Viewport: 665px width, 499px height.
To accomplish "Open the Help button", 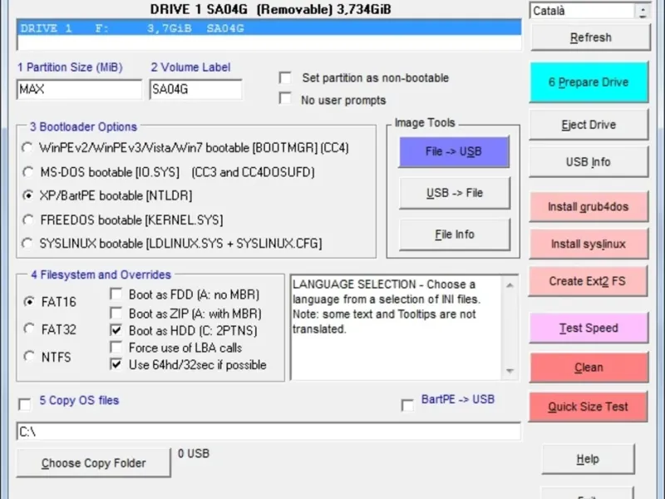I will (588, 459).
